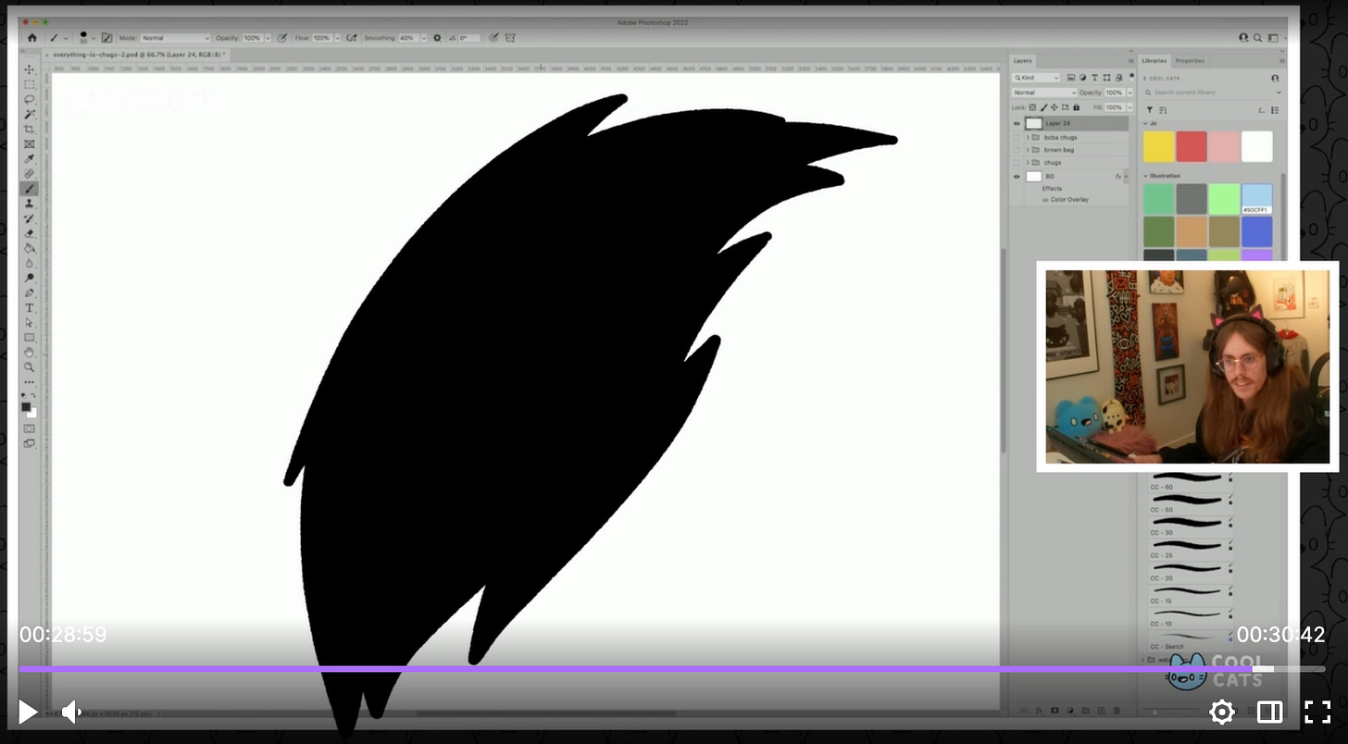The height and width of the screenshot is (744, 1348).
Task: Toggle Quick Mask mode icon
Action: pyautogui.click(x=30, y=428)
